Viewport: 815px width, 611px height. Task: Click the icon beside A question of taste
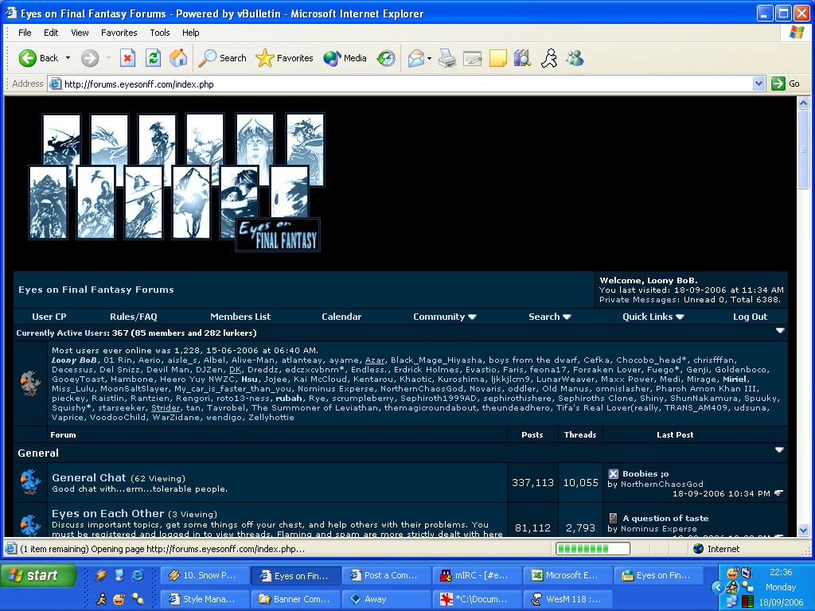coord(614,518)
